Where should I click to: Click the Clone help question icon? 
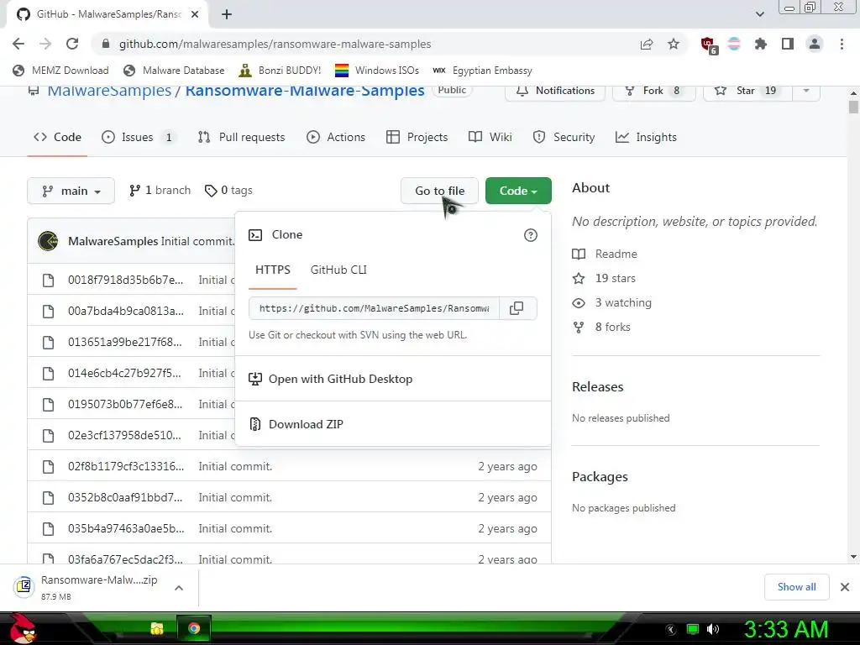531,235
